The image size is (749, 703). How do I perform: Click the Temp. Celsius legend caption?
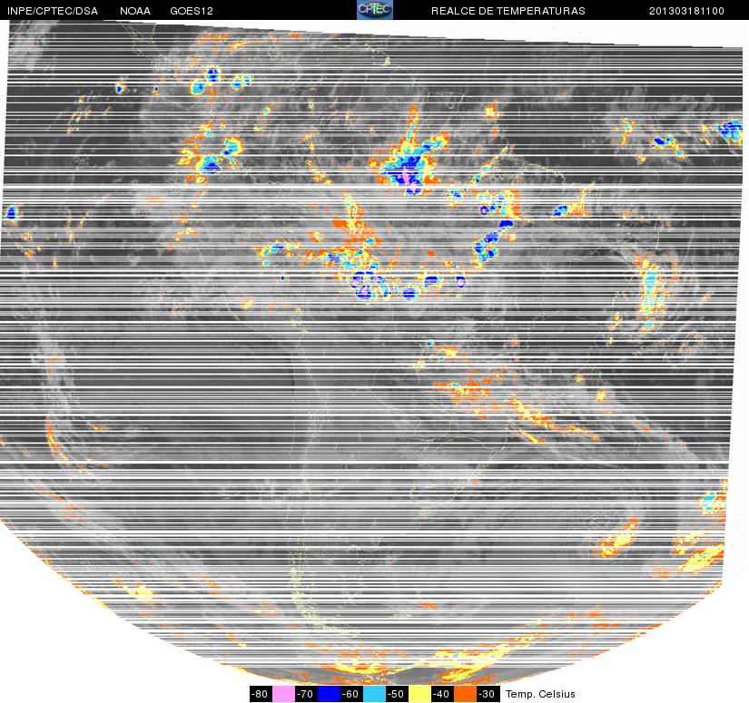click(540, 694)
